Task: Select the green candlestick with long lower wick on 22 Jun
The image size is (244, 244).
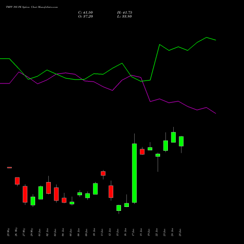Action: pos(158,155)
